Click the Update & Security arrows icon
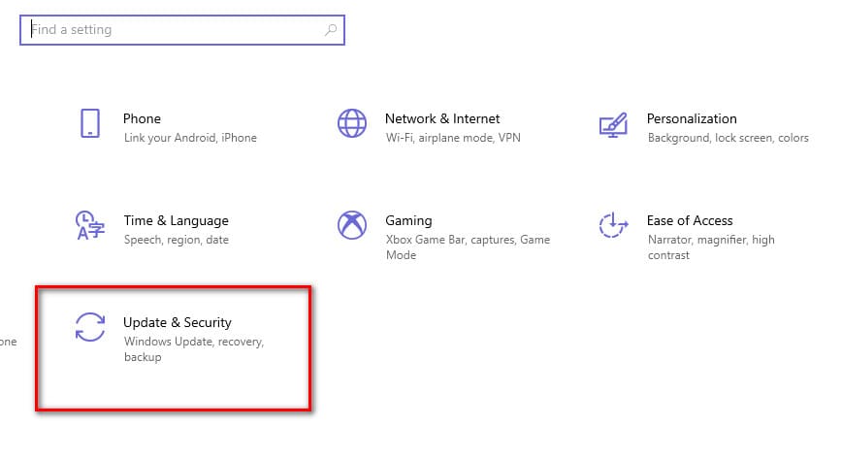The height and width of the screenshot is (459, 842). tap(90, 327)
